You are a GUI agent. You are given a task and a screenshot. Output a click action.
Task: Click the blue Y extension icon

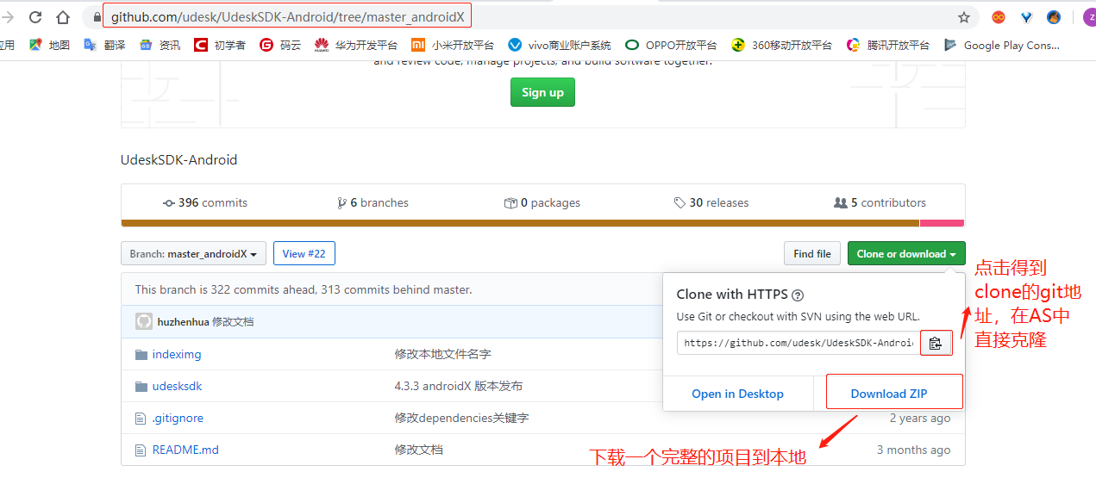(1026, 17)
